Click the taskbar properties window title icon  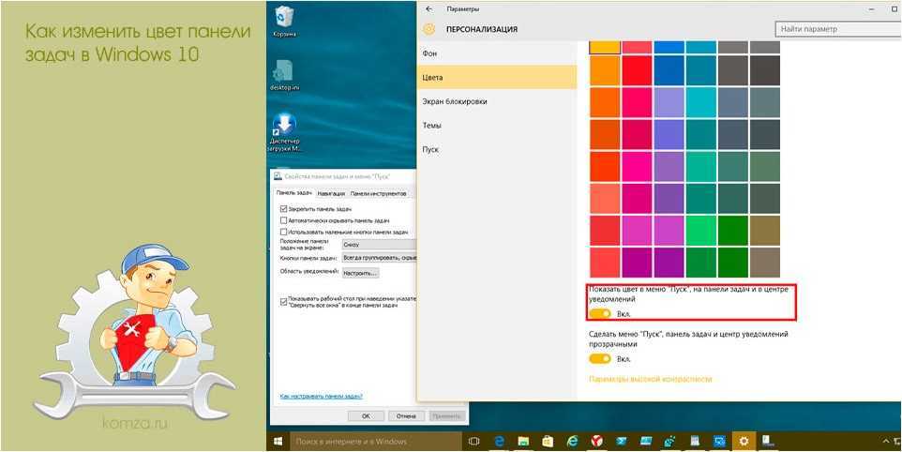(x=278, y=176)
